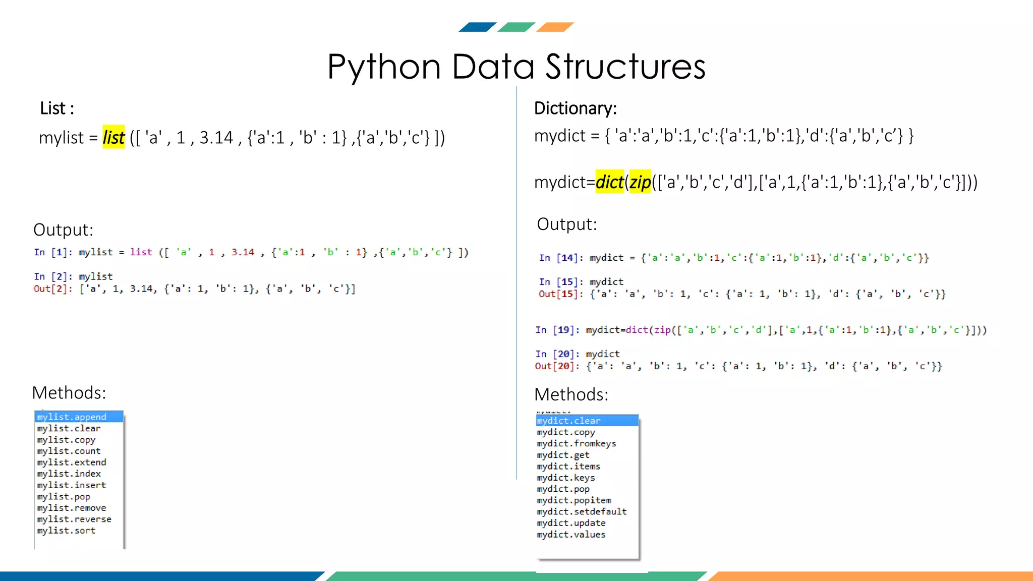Click mydict.items in the list

568,467
